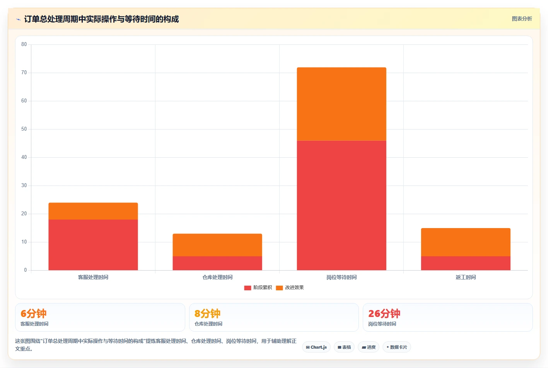Click the 客服处理时间 x-axis label
This screenshot has height=368, width=548.
(93, 277)
